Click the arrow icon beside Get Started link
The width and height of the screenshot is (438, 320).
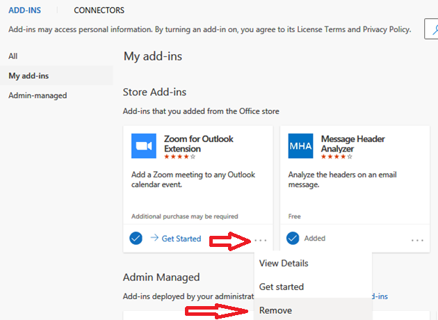pyautogui.click(x=154, y=239)
